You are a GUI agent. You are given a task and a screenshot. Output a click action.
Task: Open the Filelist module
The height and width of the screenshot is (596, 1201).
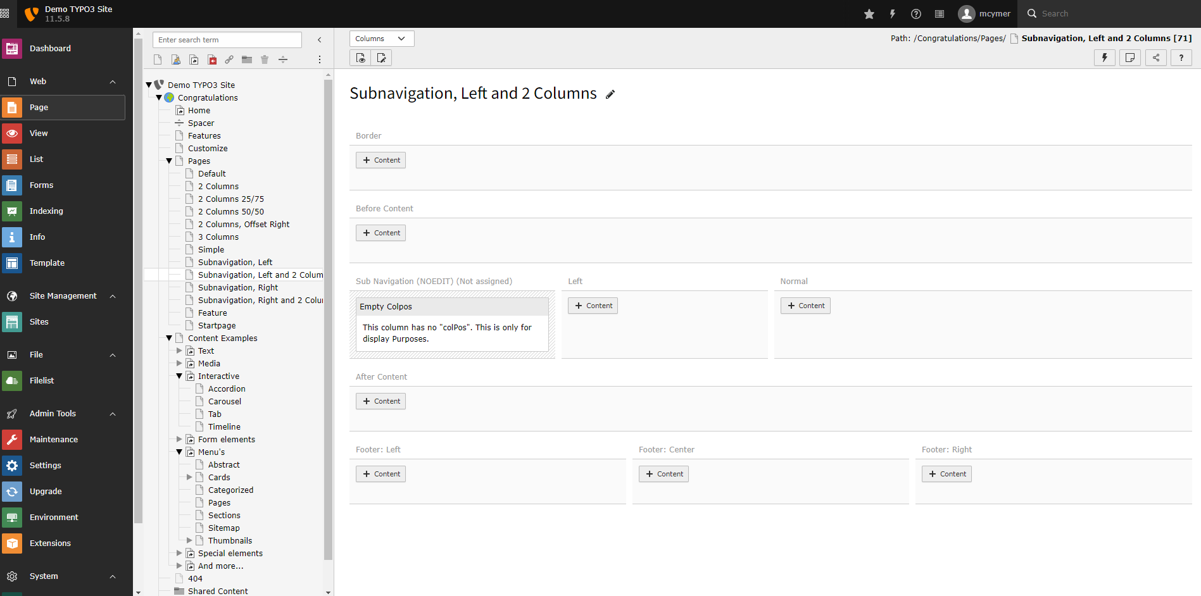pos(13,380)
